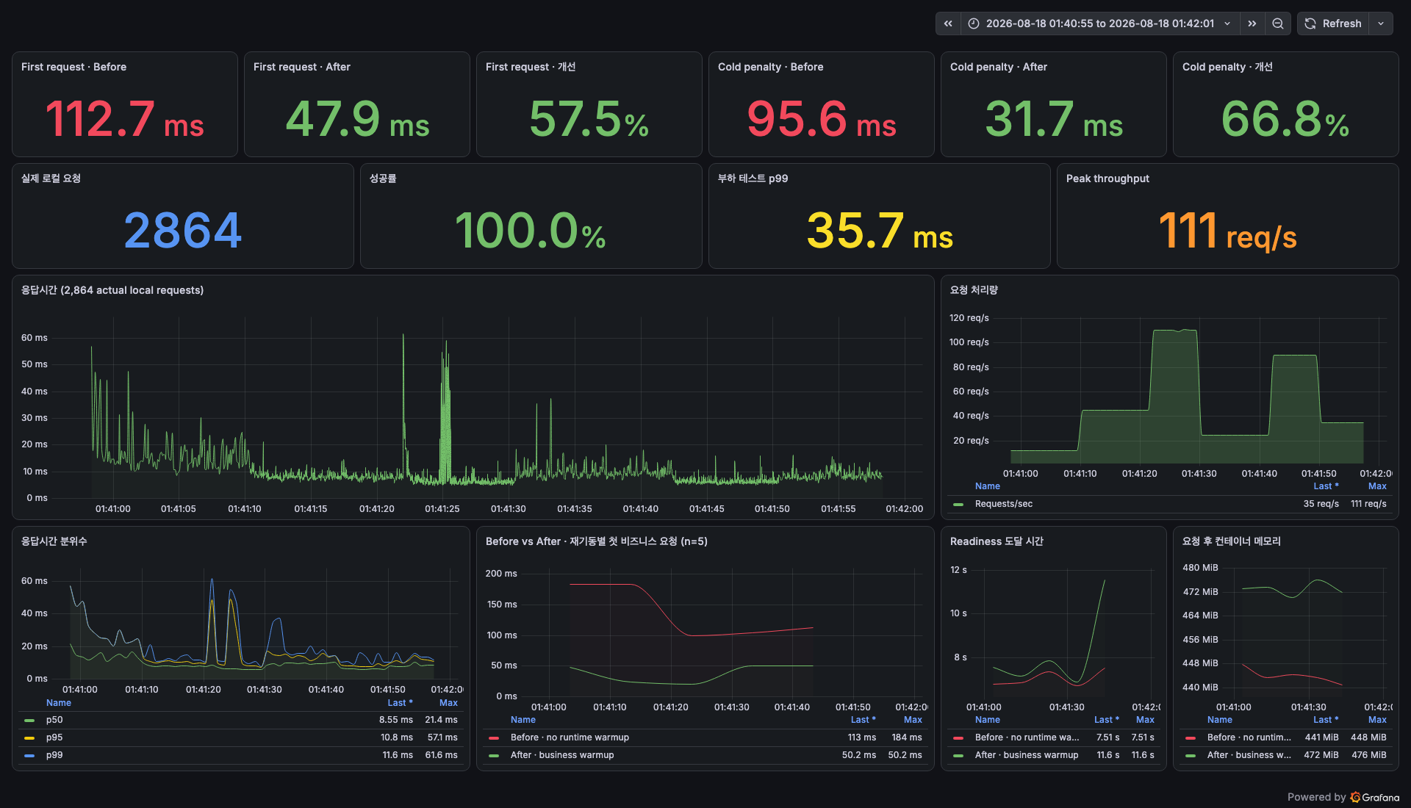
Task: Open '부하 테스트 p99' panel title
Action: coord(753,178)
